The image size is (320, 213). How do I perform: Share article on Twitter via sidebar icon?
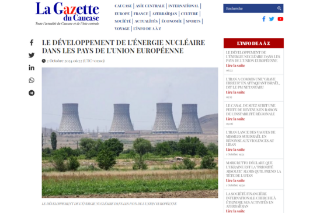(32, 55)
